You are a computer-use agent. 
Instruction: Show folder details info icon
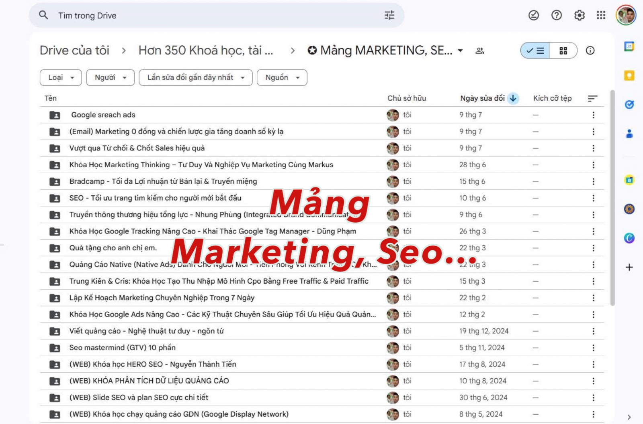590,51
